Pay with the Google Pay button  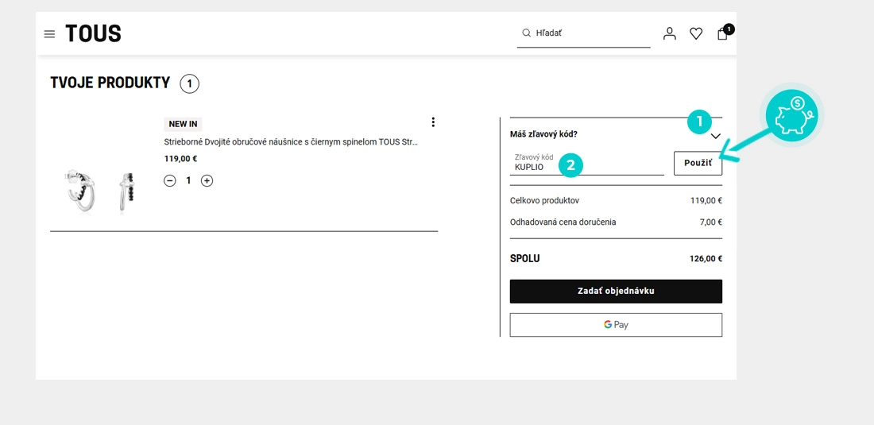click(x=616, y=325)
